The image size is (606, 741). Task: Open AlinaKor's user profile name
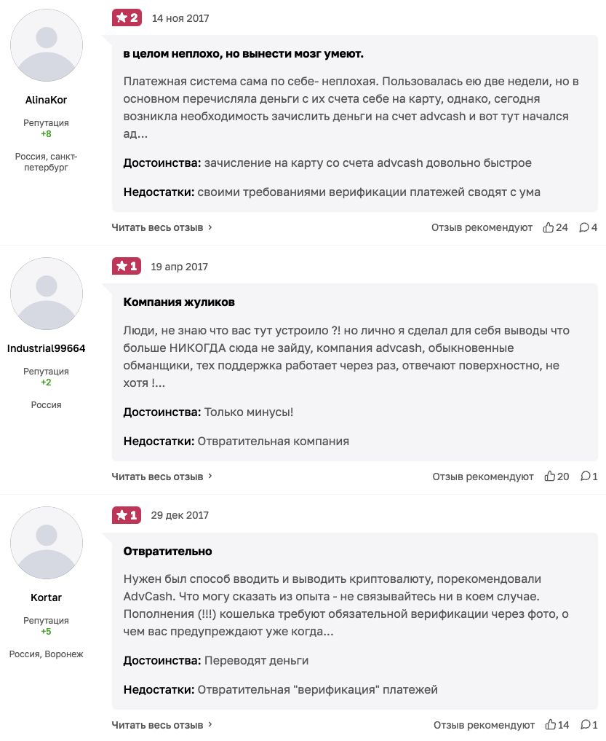(46, 100)
